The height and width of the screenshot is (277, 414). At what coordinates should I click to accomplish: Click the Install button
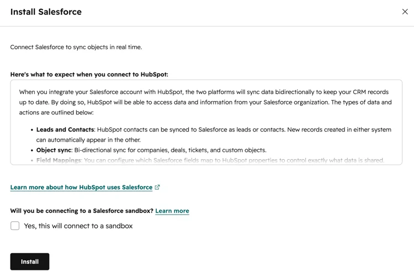[x=30, y=262]
